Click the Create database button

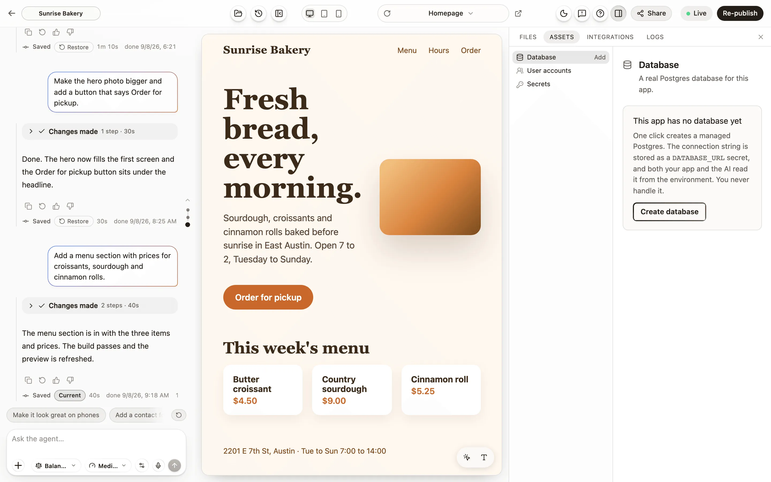tap(669, 212)
